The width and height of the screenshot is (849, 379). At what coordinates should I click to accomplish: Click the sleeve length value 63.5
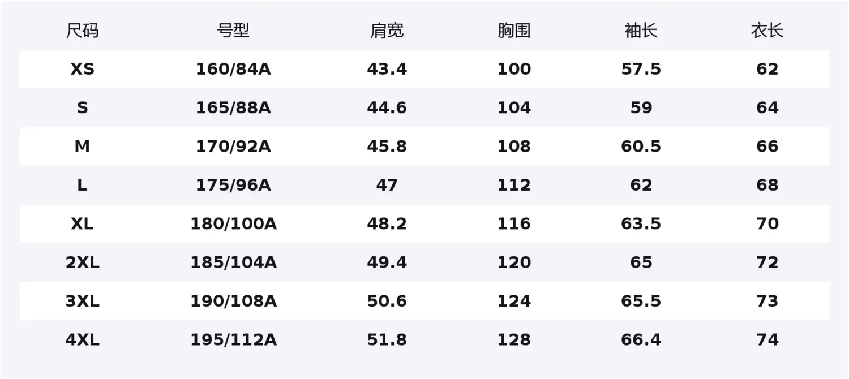coord(641,224)
